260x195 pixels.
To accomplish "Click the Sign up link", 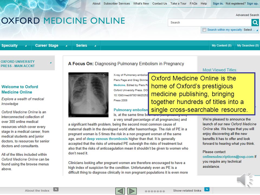I will 252,4.
